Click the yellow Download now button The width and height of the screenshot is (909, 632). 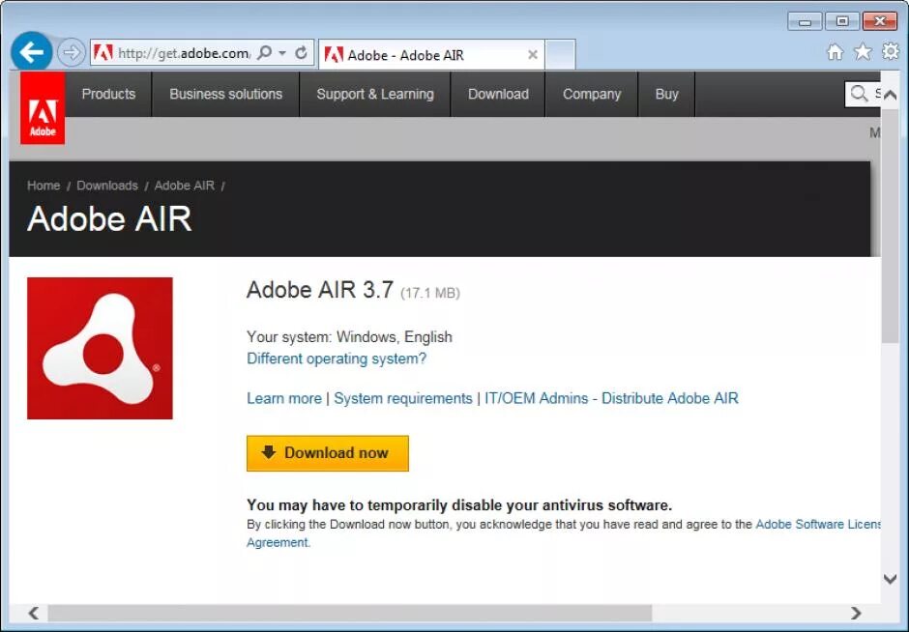click(328, 453)
